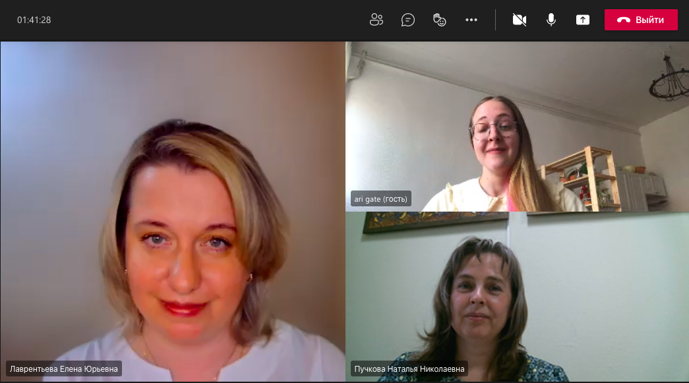Screen dimensions: 689x383
Task: Mute the microphone
Action: pyautogui.click(x=551, y=20)
